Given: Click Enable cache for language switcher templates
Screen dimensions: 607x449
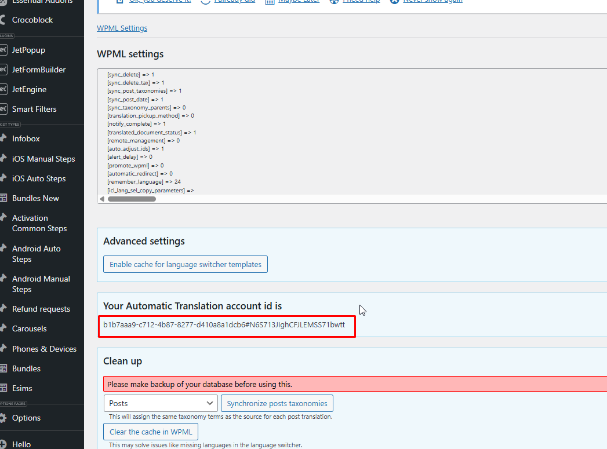Looking at the screenshot, I should (x=186, y=265).
